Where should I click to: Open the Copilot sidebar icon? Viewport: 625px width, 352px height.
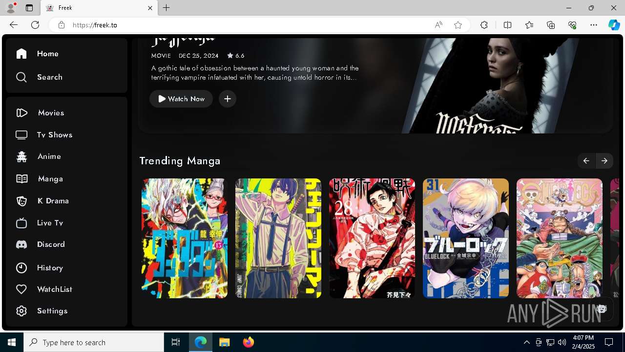coord(614,25)
